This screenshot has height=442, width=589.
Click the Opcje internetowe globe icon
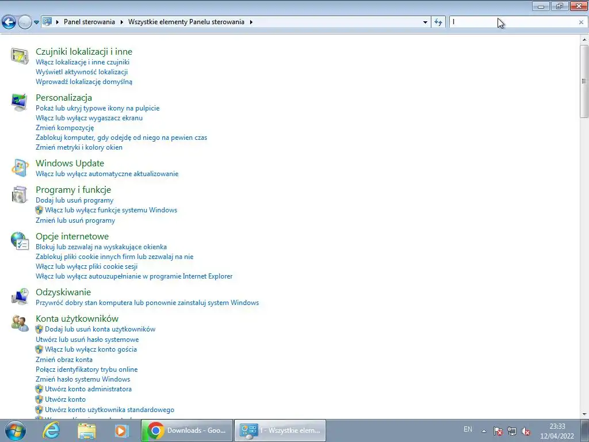pyautogui.click(x=20, y=241)
